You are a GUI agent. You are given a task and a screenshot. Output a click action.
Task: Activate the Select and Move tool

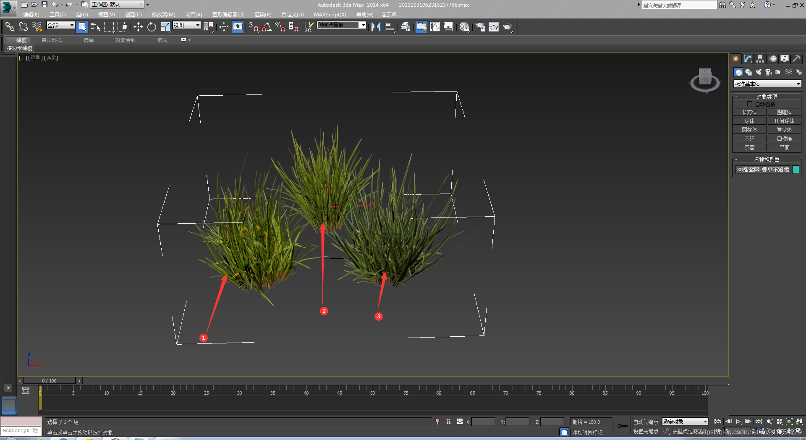[138, 27]
